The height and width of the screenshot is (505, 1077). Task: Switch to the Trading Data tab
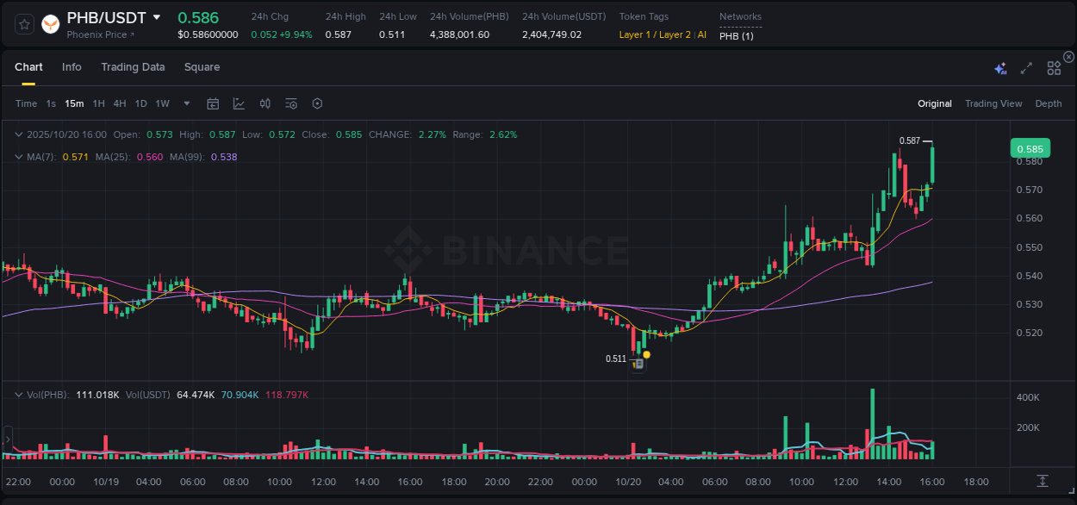(x=133, y=67)
